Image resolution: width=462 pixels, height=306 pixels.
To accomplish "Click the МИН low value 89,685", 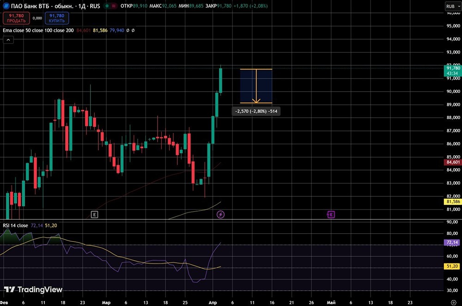I will (196, 6).
